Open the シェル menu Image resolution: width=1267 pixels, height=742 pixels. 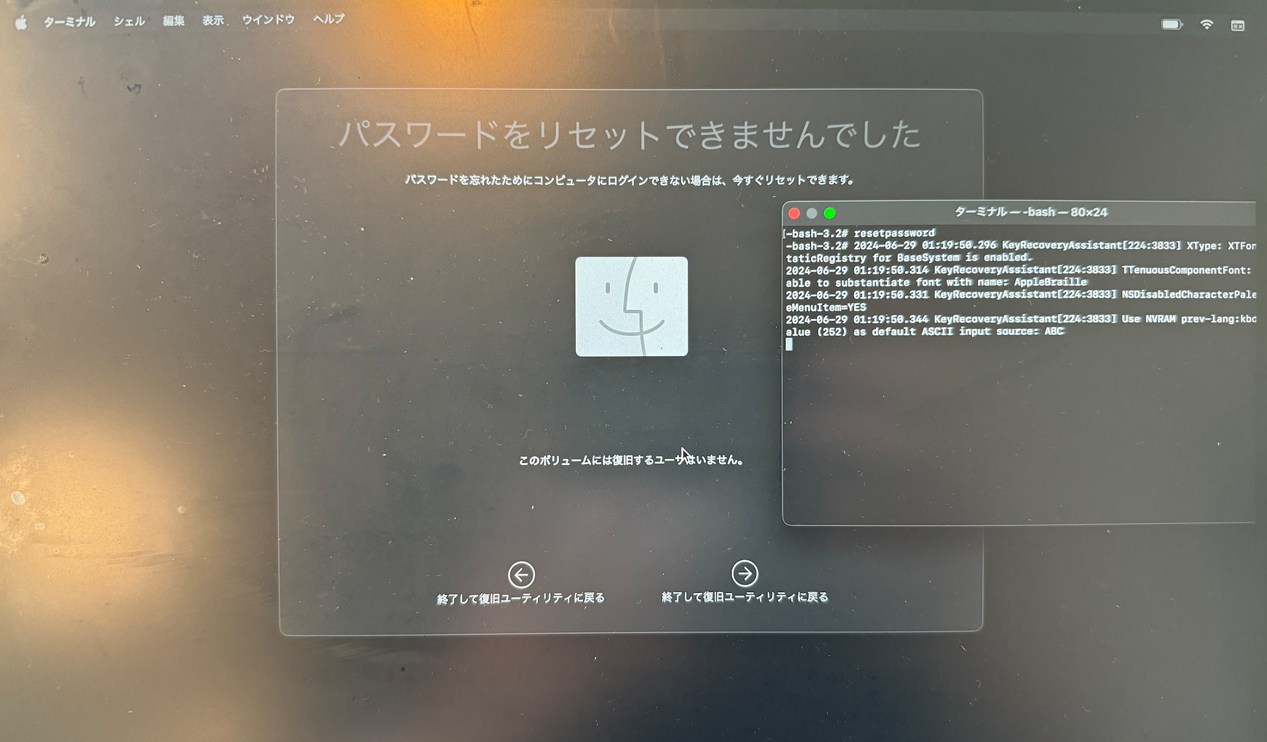(129, 21)
